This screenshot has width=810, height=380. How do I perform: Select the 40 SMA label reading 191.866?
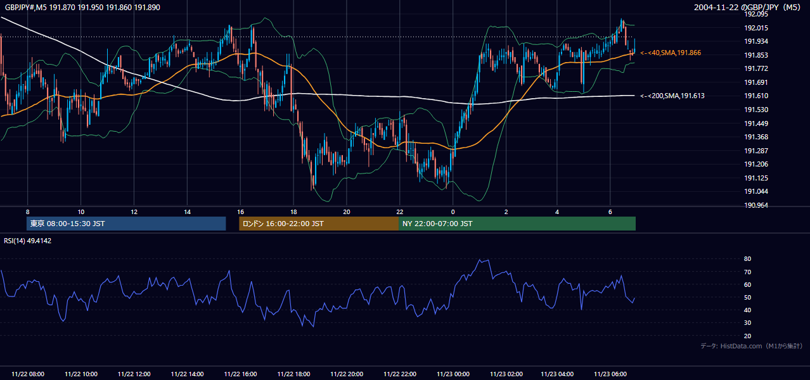tap(671, 53)
